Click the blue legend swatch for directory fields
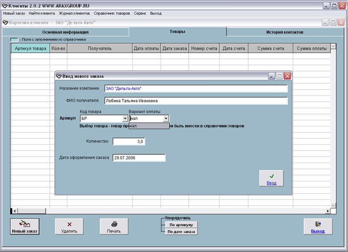The height and width of the screenshot is (252, 348). 14,40
